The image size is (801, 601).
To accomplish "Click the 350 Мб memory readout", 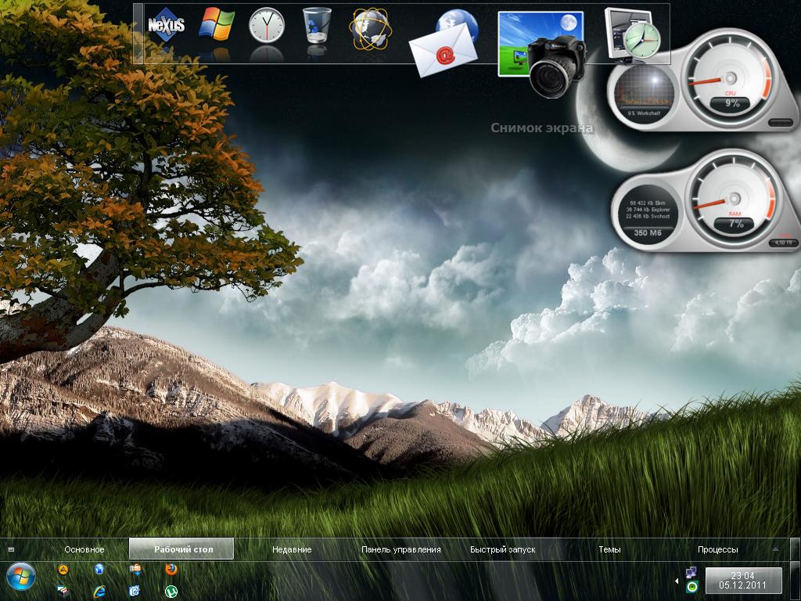I will pos(647,232).
